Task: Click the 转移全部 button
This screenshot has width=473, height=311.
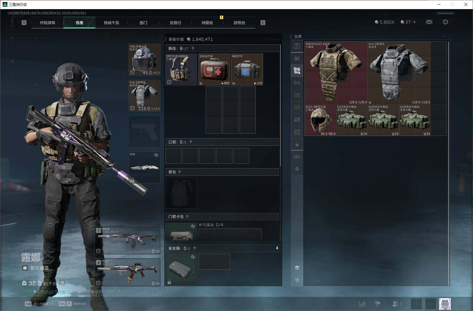Action: (x=72, y=304)
